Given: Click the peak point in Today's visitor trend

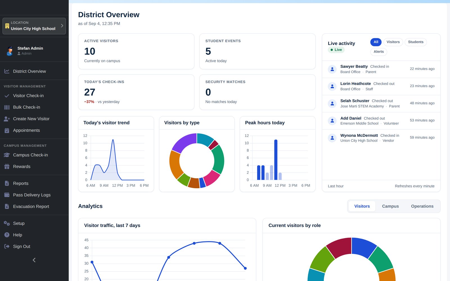Looking at the screenshot, I should [113, 140].
